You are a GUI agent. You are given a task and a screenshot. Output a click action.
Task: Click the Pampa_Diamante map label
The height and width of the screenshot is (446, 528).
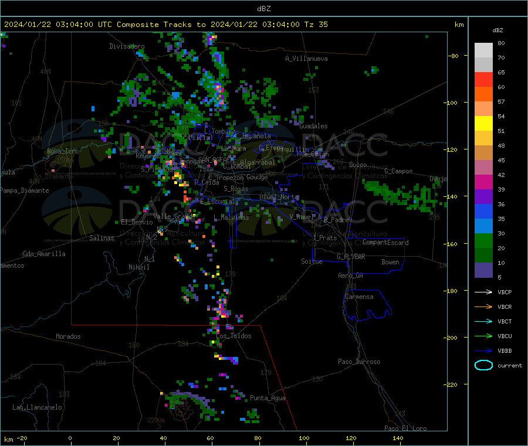pyautogui.click(x=24, y=190)
